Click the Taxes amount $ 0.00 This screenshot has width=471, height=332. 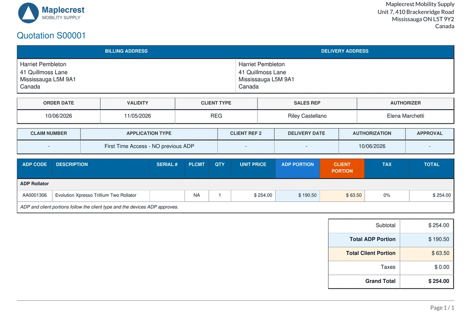442,267
